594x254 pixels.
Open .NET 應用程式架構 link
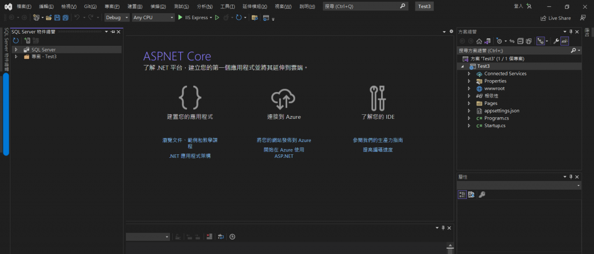click(x=190, y=156)
